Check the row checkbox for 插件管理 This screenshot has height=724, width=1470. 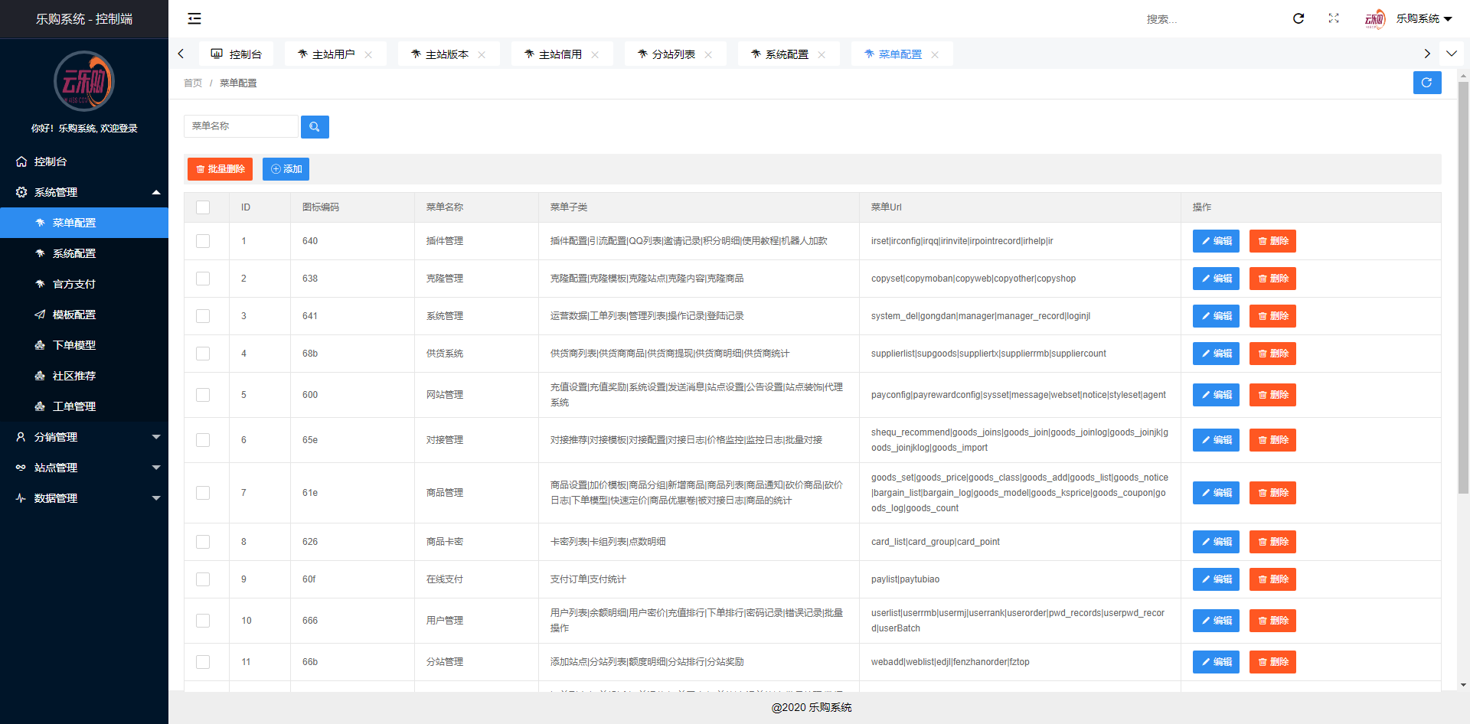click(203, 241)
